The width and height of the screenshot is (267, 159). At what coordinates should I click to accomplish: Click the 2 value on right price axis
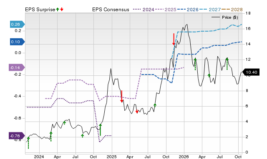(x=247, y=137)
